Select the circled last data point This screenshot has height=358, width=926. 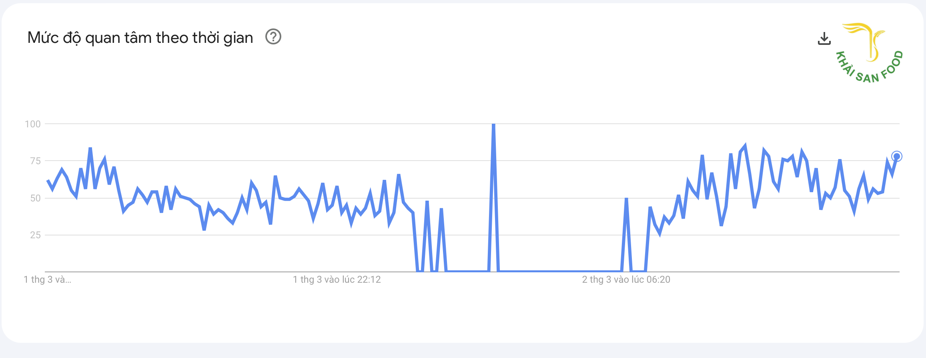(897, 157)
